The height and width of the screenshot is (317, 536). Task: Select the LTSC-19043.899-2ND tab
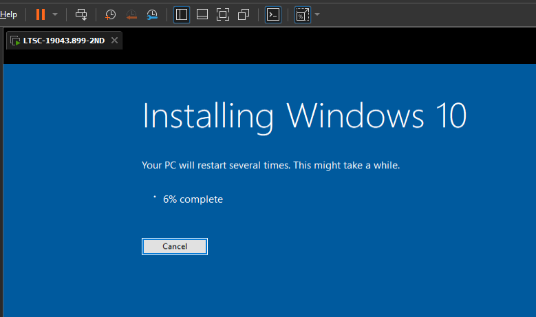coord(64,41)
